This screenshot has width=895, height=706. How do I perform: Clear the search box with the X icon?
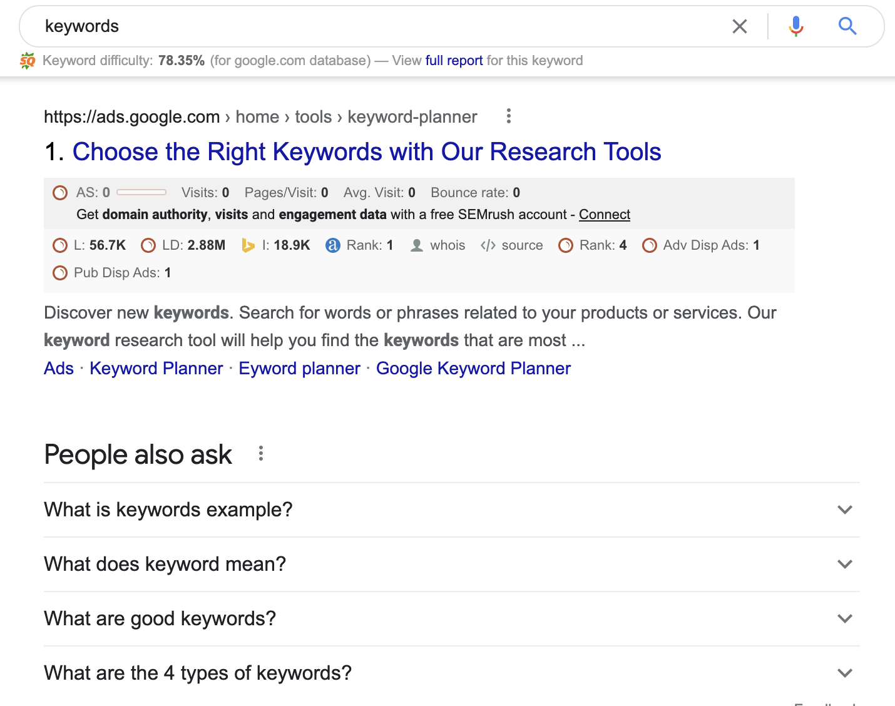[740, 26]
